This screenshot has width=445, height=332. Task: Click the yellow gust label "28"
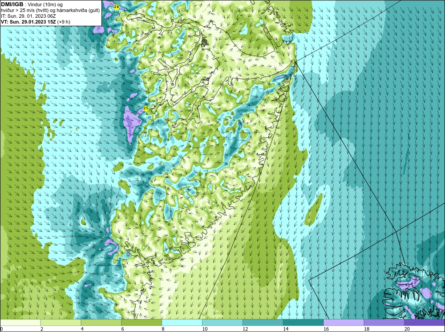point(116,7)
